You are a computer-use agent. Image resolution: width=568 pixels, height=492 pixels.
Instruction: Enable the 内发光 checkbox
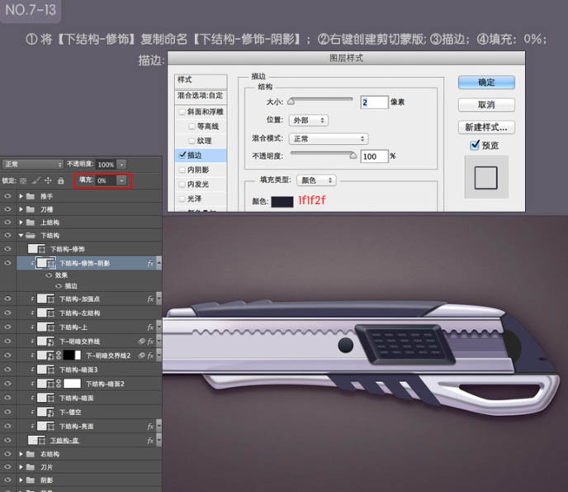point(182,184)
